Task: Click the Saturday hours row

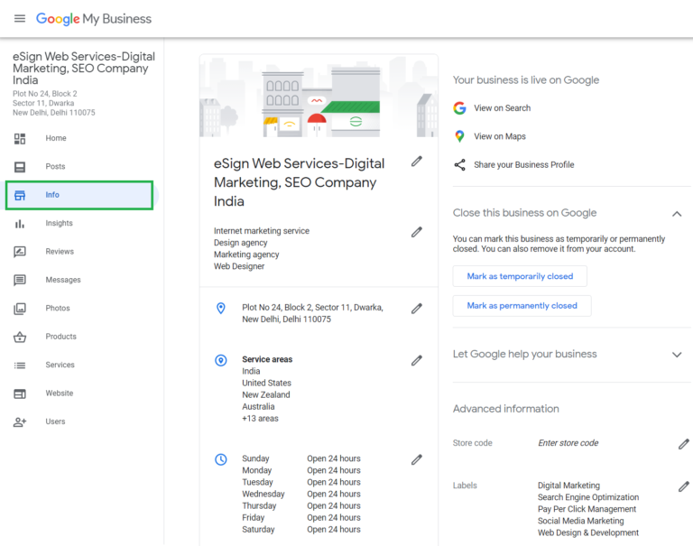Action: pyautogui.click(x=301, y=530)
